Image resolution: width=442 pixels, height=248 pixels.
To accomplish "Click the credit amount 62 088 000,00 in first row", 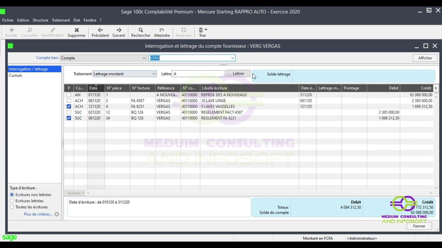I will pyautogui.click(x=421, y=95).
